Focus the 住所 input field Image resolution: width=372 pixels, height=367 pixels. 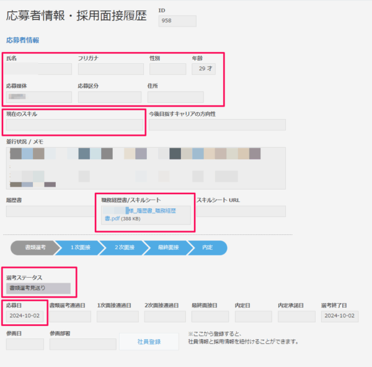(175, 97)
